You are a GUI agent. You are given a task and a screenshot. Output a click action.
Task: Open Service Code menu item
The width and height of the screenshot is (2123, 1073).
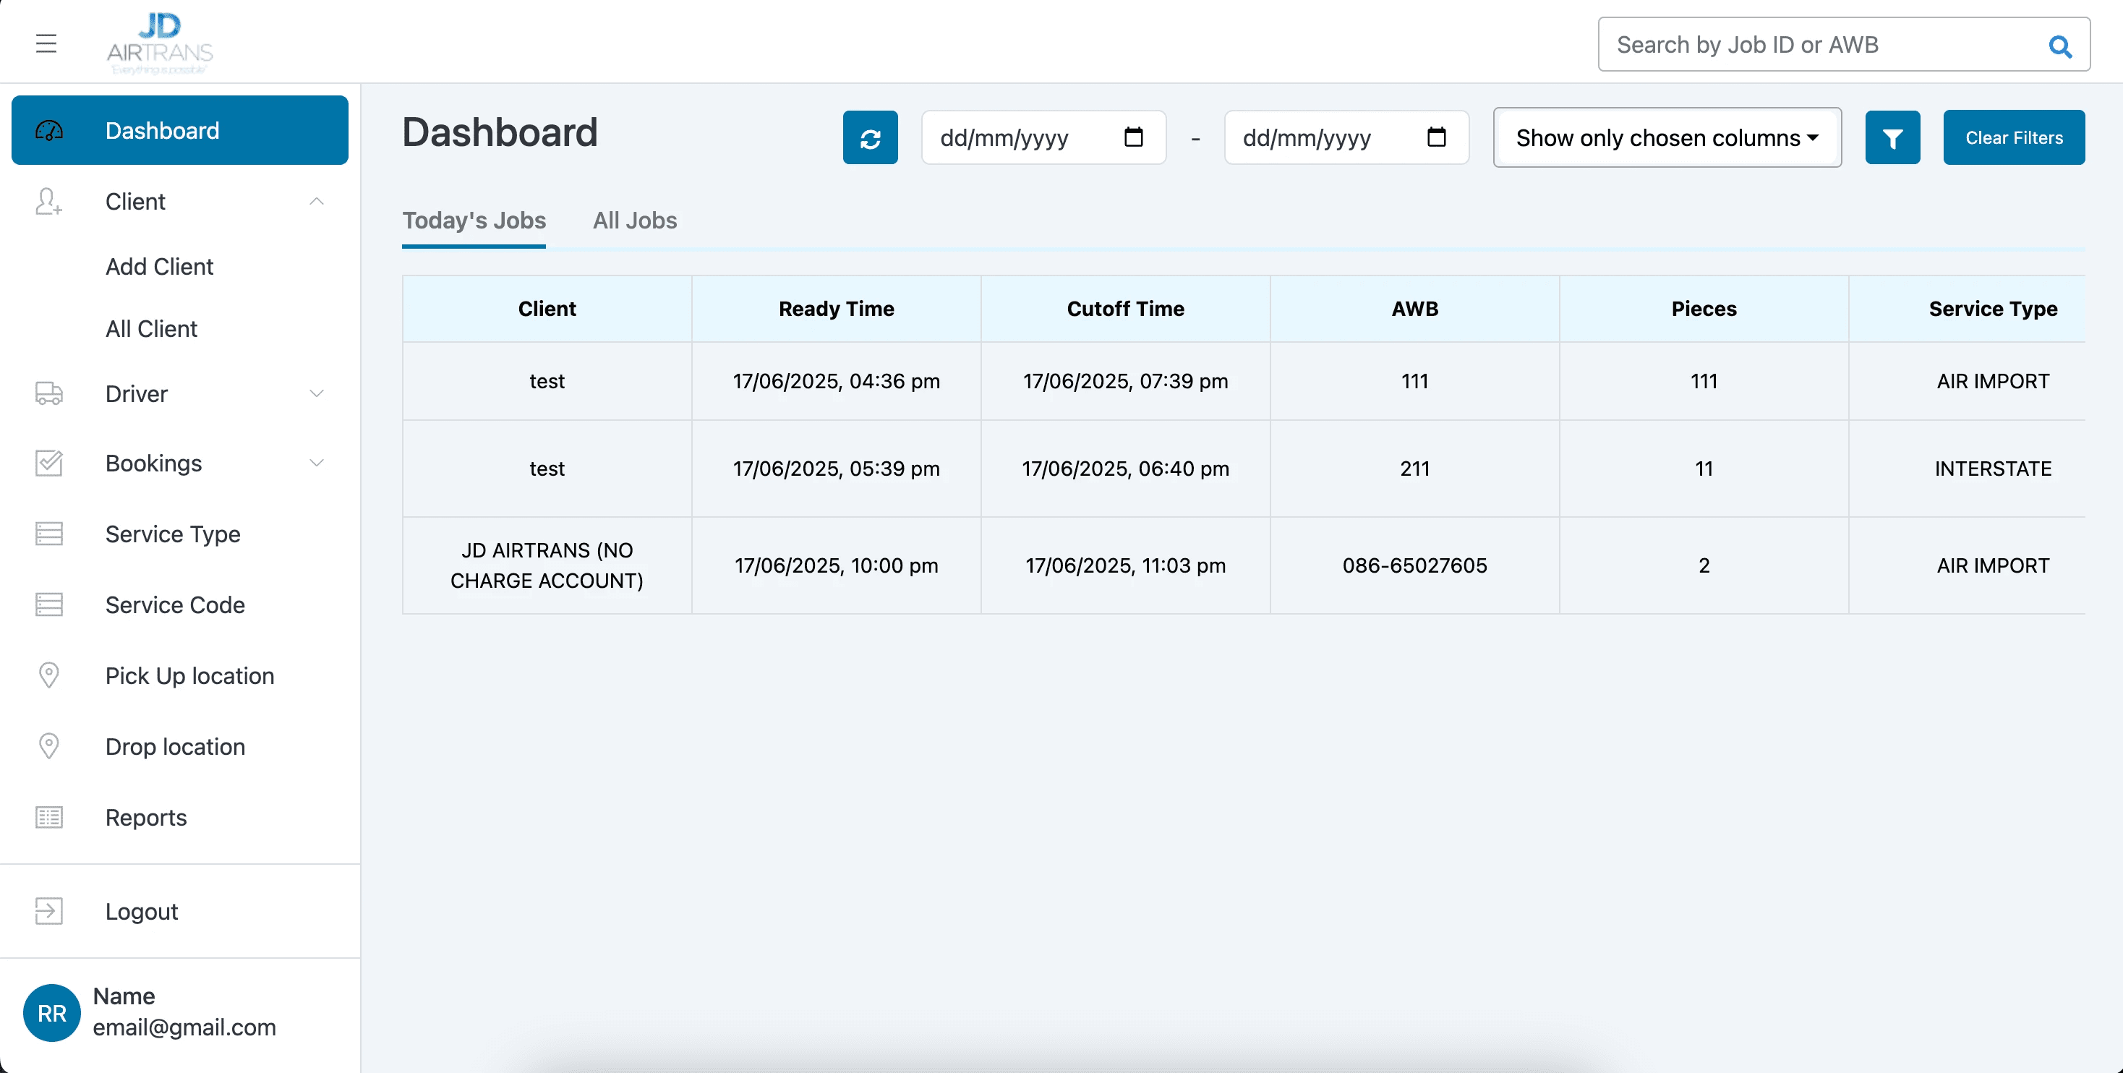tap(175, 604)
